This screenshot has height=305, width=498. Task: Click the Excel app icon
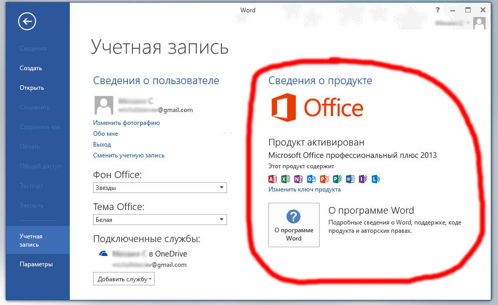pyautogui.click(x=285, y=179)
